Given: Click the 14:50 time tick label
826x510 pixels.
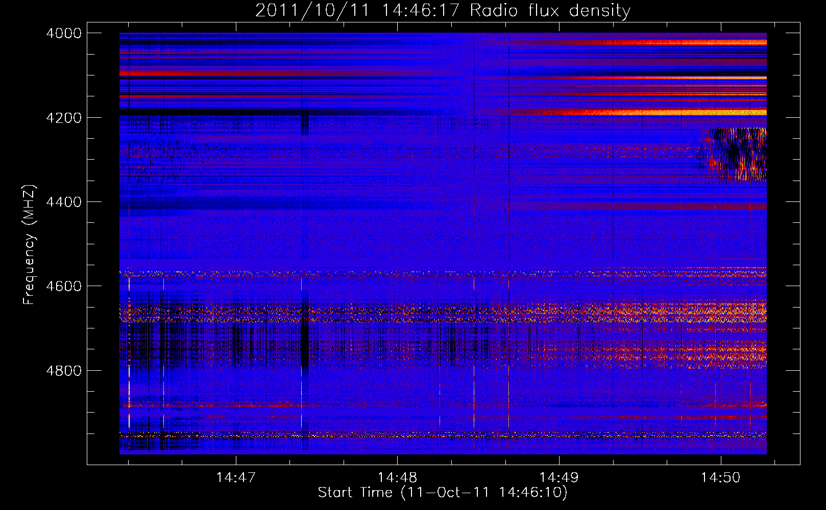Looking at the screenshot, I should pyautogui.click(x=720, y=478).
